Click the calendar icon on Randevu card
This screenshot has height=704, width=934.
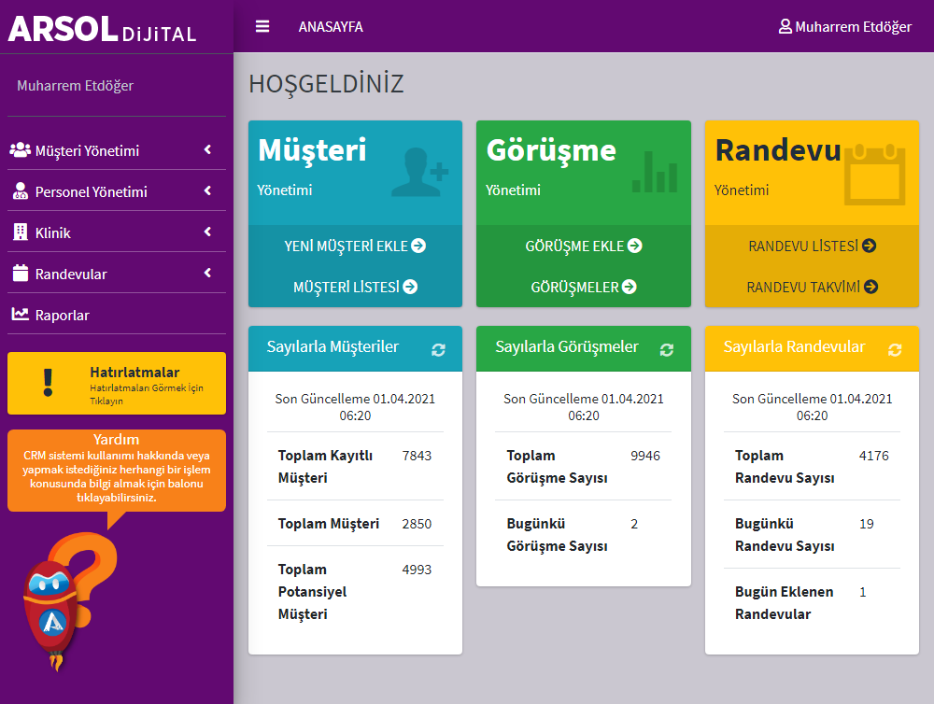(874, 173)
